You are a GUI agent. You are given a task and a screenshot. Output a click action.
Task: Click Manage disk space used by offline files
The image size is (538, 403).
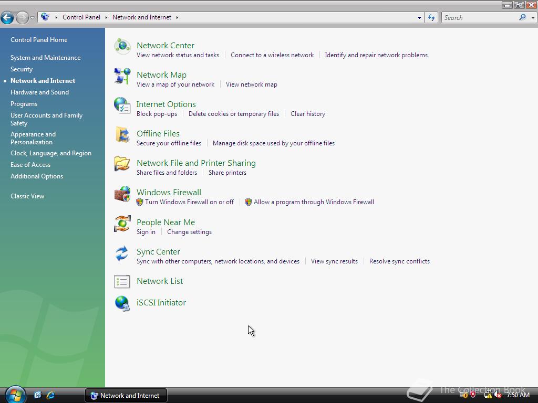pyautogui.click(x=273, y=143)
